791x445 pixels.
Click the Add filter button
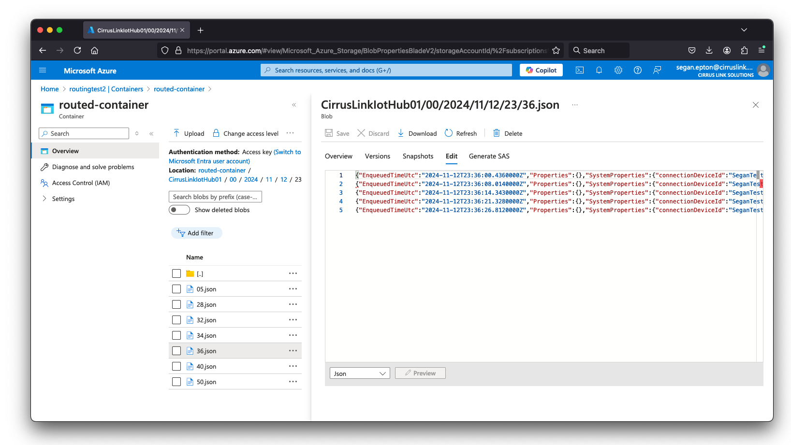(196, 233)
